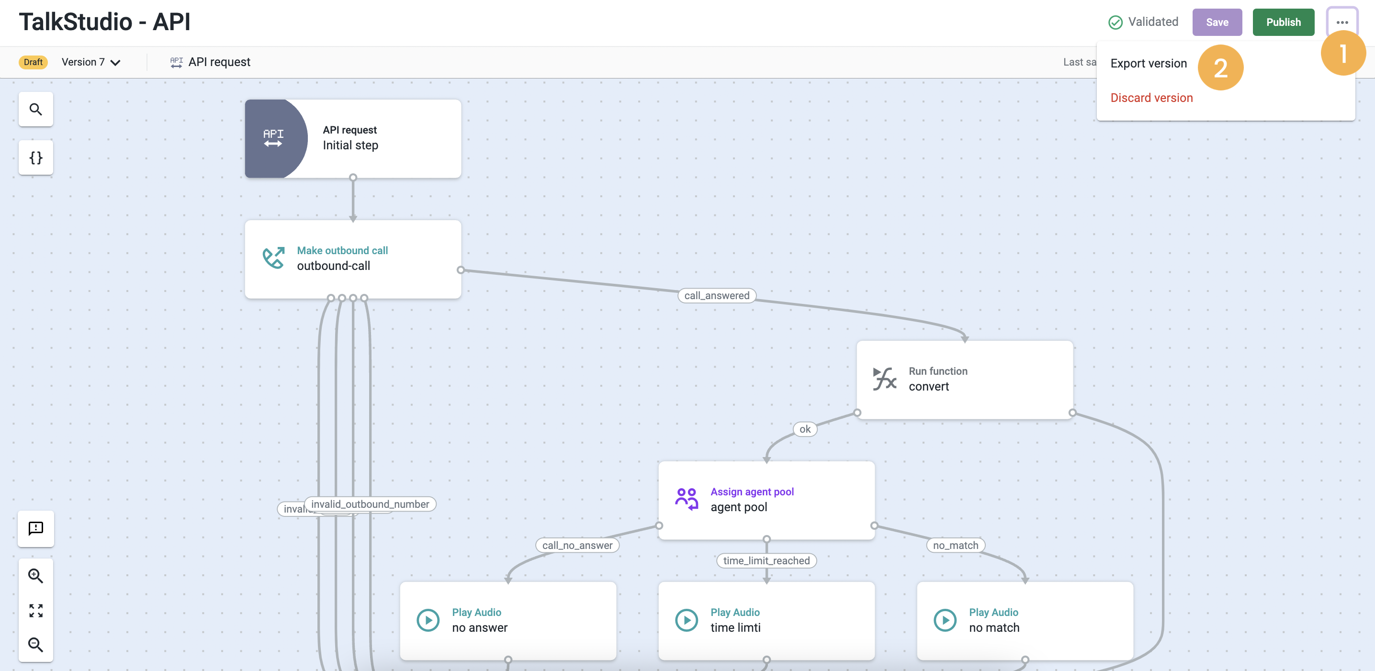The height and width of the screenshot is (671, 1375).
Task: Choose Discard version in the menu
Action: pos(1151,98)
